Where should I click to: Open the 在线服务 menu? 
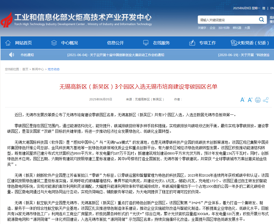[161, 43]
